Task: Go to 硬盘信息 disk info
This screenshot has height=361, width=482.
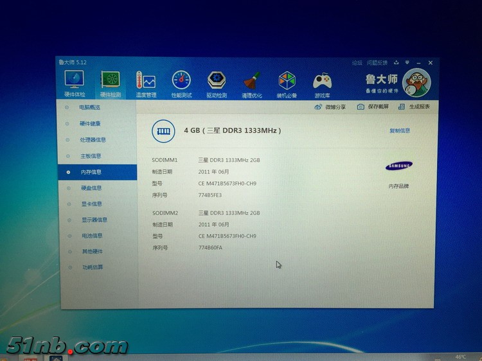Action: click(x=91, y=188)
